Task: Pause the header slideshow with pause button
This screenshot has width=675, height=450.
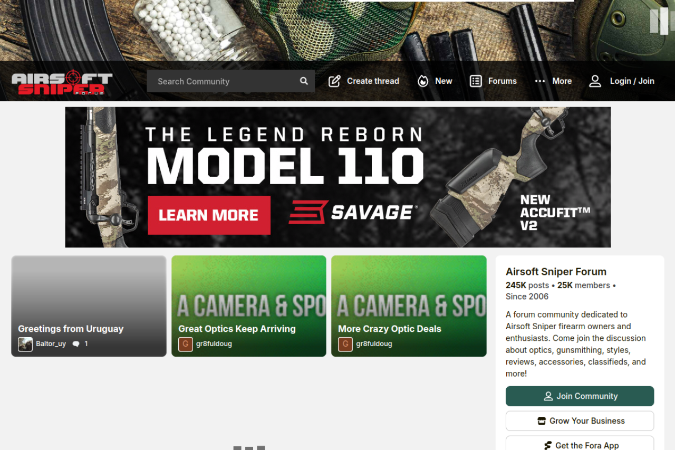Action: pyautogui.click(x=659, y=21)
